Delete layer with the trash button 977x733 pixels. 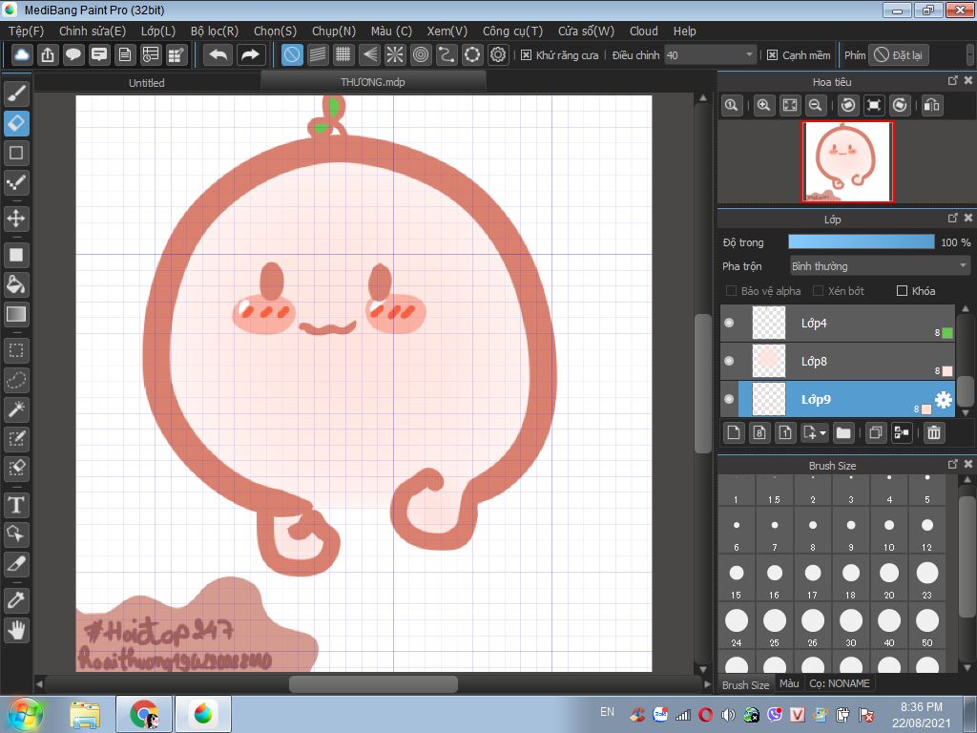click(933, 432)
